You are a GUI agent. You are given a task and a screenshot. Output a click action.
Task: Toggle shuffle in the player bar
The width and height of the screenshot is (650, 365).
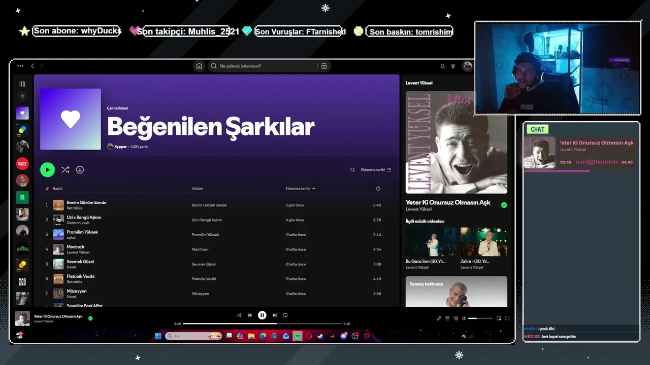point(239,315)
